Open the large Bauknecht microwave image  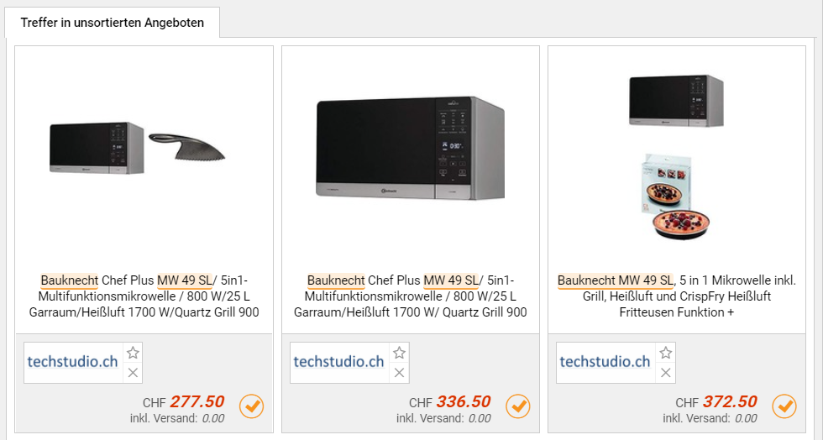tap(411, 149)
